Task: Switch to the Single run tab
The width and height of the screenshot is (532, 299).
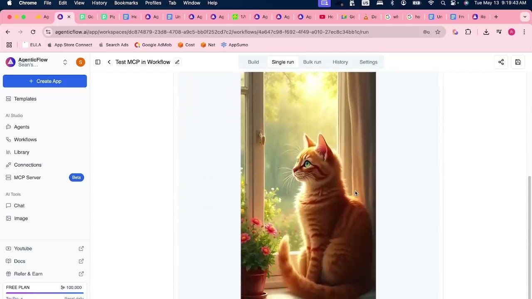Action: (x=283, y=62)
